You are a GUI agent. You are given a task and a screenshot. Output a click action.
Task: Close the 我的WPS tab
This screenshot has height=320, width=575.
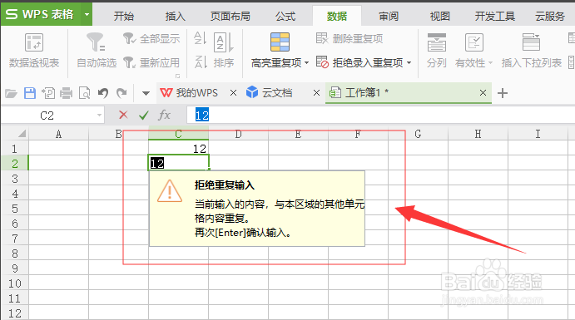233,93
